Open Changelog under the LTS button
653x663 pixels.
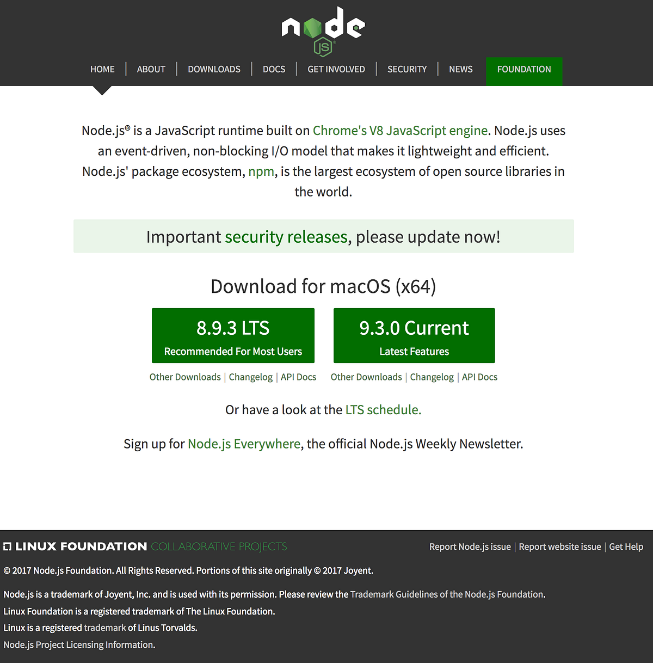point(250,377)
